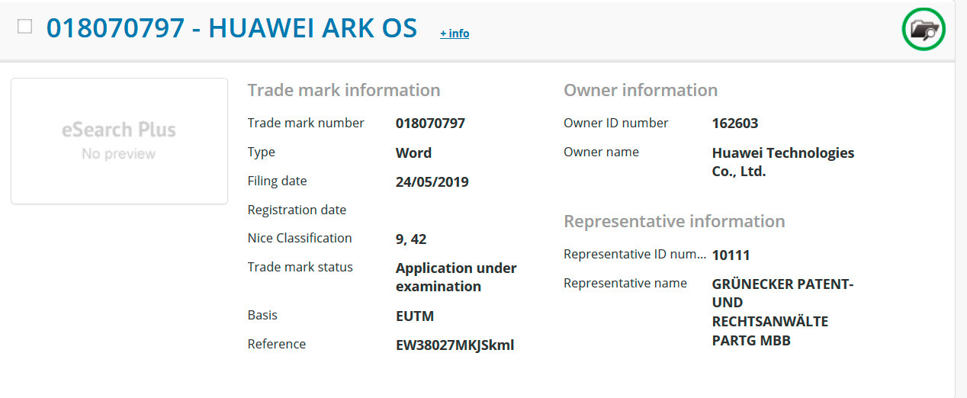Tick the checkbox beside HUAWEI ARK OS
The width and height of the screenshot is (967, 398).
pos(25,27)
